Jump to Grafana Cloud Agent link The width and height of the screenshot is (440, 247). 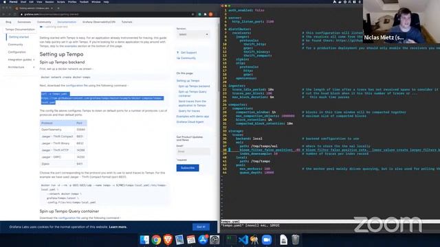click(190, 122)
